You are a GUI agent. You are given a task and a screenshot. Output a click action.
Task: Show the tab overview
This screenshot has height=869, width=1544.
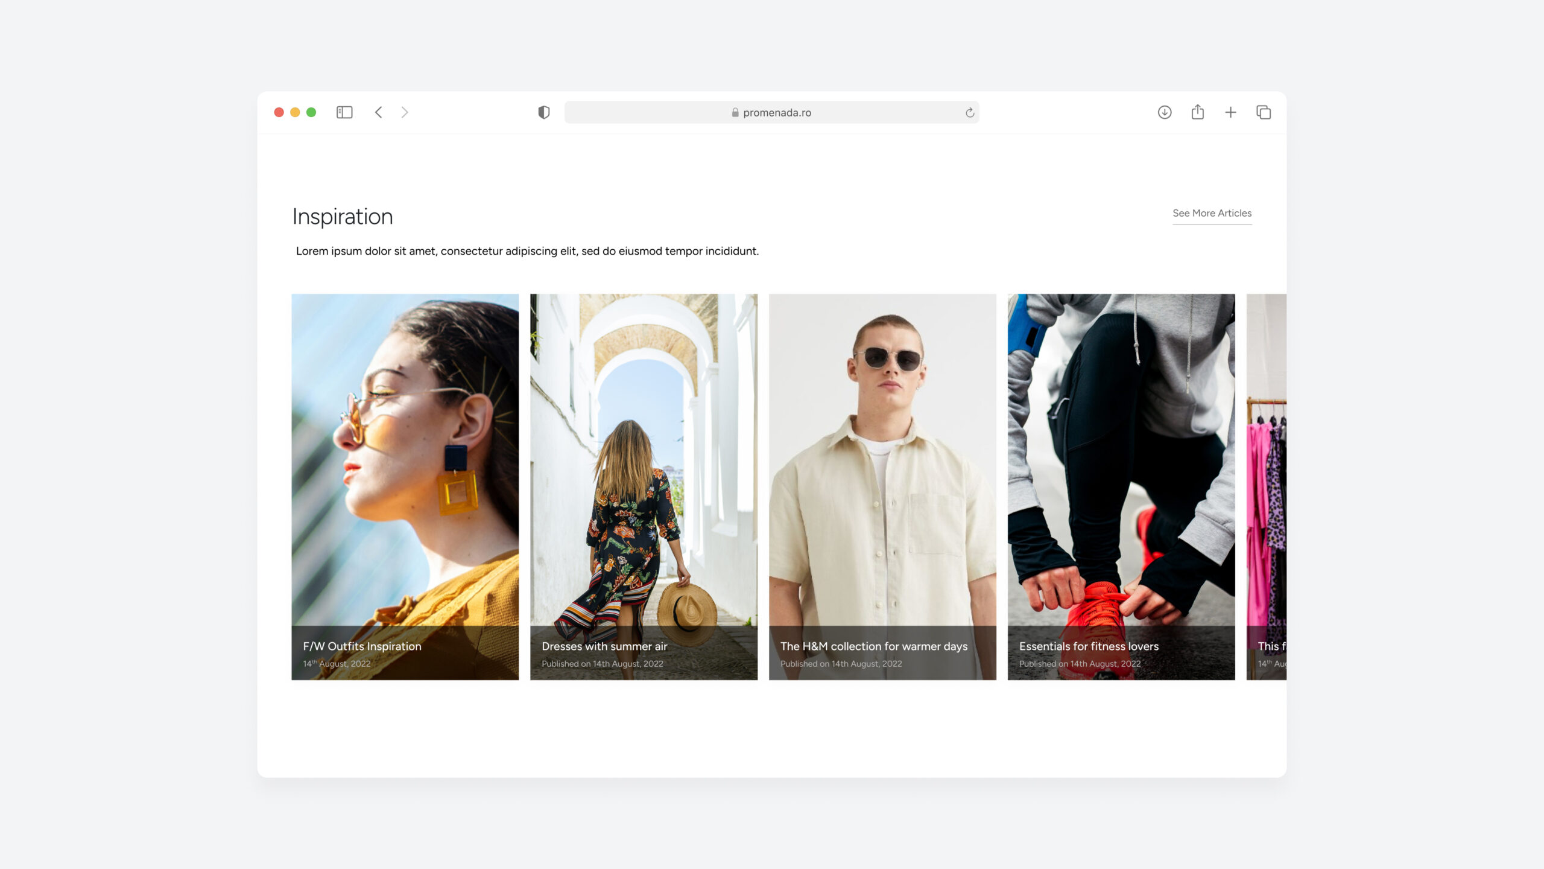coord(1264,112)
